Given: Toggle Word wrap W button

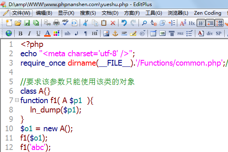Looking at the screenshot, I should tap(201, 23).
